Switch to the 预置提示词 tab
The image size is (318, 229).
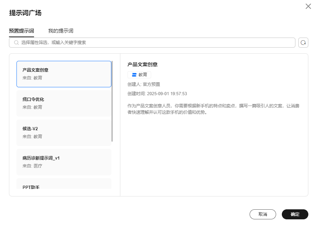point(21,31)
